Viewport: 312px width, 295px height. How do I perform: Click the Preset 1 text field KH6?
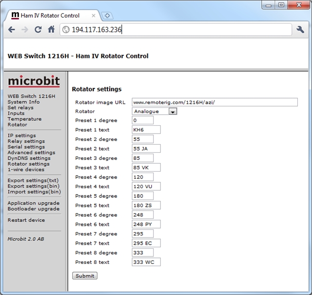click(146, 130)
